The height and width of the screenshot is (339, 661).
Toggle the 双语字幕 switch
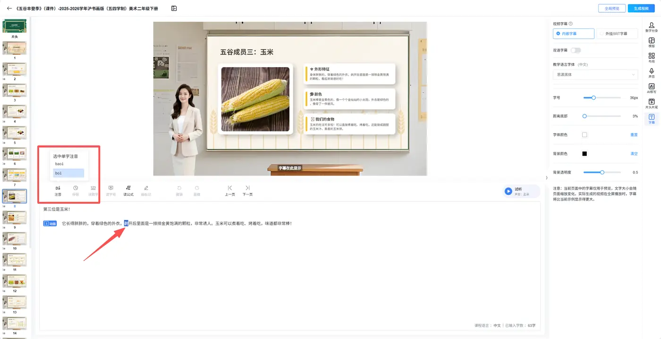coord(576,50)
